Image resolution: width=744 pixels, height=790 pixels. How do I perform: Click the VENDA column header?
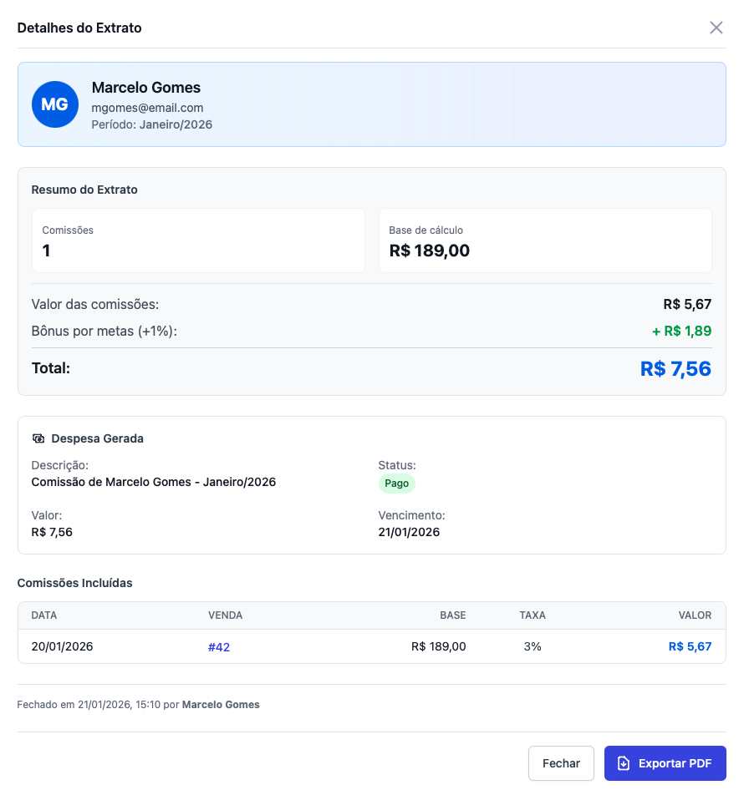[225, 615]
